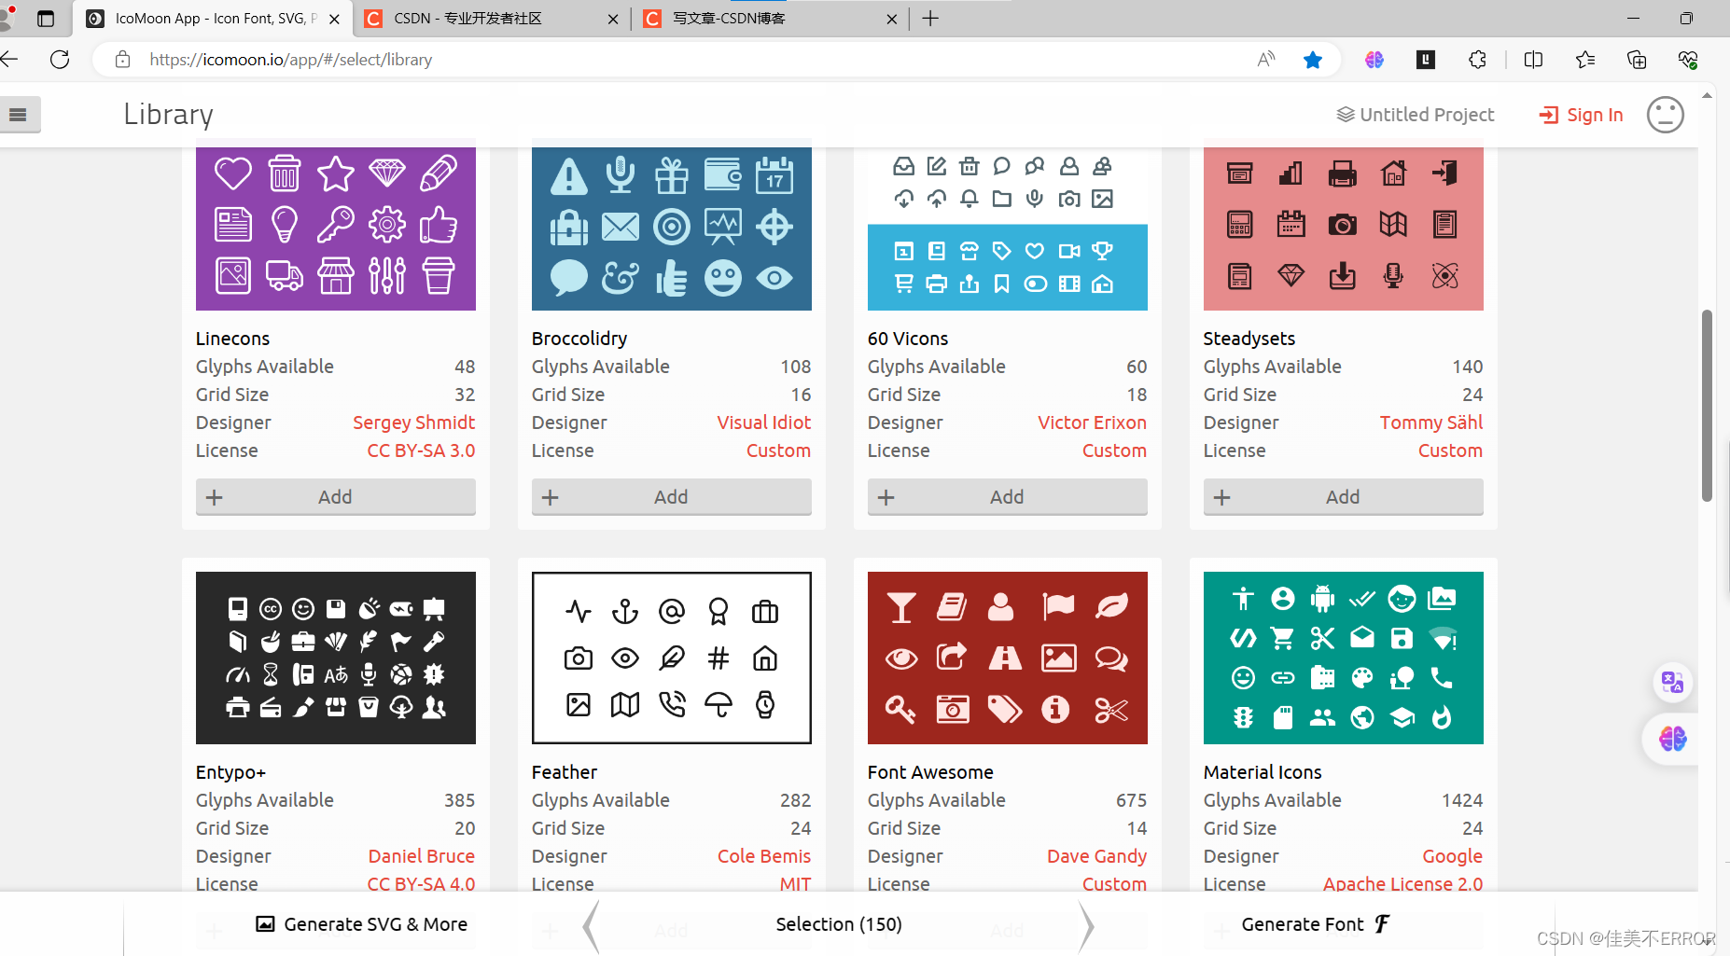Add the Linecons icon set
The image size is (1730, 956).
tap(336, 497)
